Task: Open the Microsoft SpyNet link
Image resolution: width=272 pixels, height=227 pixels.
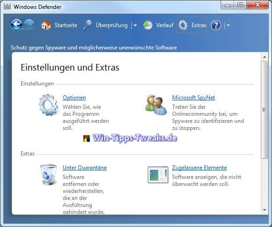Action: tap(193, 98)
